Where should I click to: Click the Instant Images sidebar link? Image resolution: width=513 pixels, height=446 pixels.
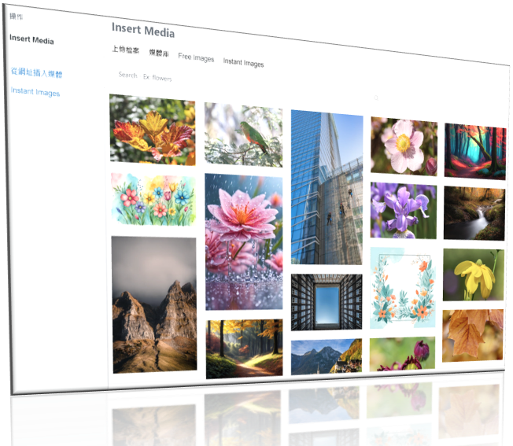35,93
